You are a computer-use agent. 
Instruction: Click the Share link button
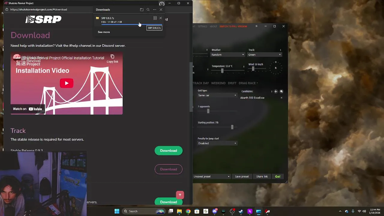click(x=262, y=177)
